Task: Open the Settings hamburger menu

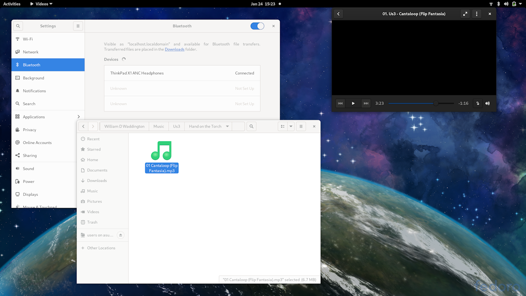Action: (78, 26)
